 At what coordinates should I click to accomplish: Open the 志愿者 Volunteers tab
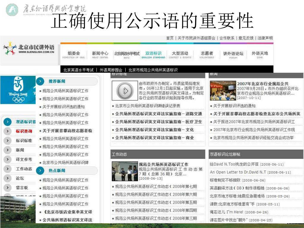coord(207,55)
